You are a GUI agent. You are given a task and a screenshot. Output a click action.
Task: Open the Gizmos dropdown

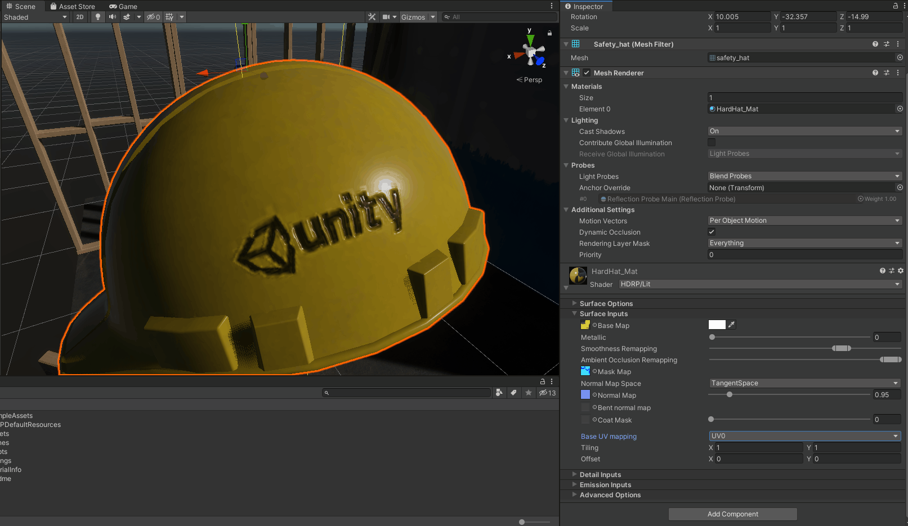(418, 17)
